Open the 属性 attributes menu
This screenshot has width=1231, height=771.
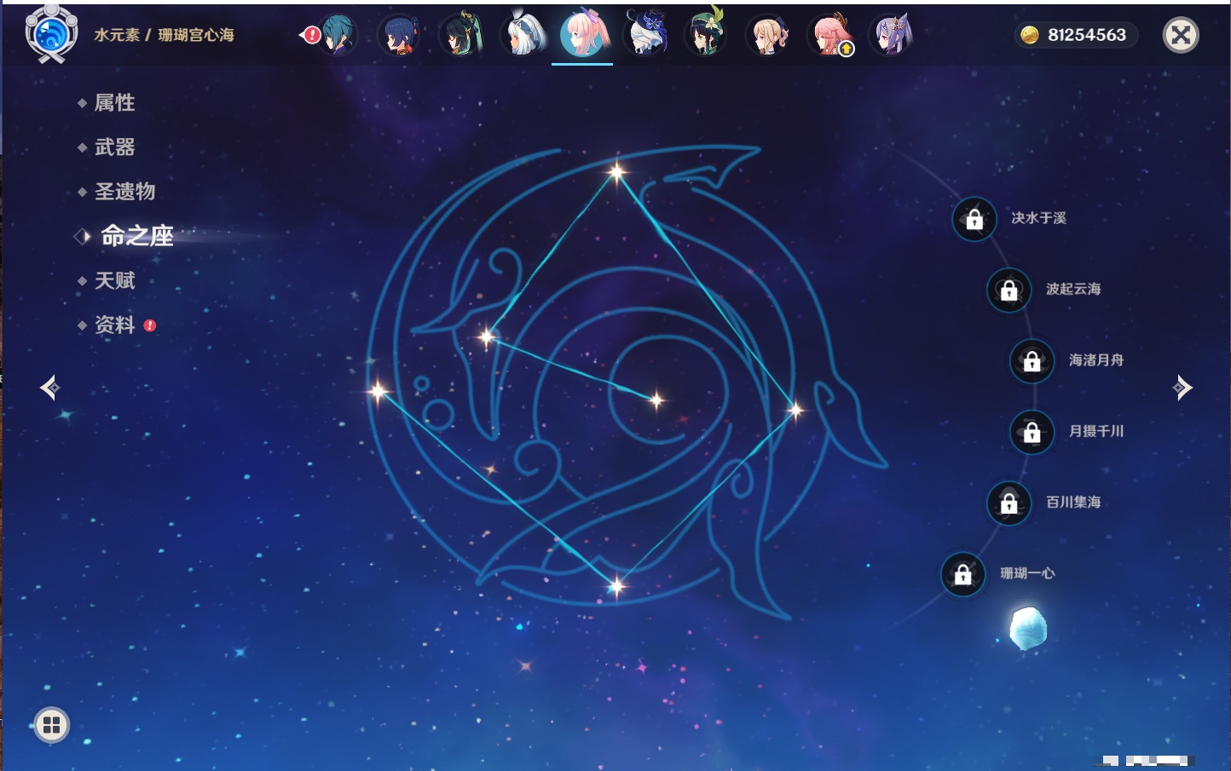(114, 103)
